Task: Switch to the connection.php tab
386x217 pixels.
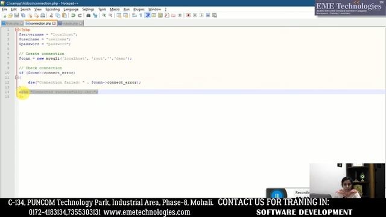Action: coord(40,24)
